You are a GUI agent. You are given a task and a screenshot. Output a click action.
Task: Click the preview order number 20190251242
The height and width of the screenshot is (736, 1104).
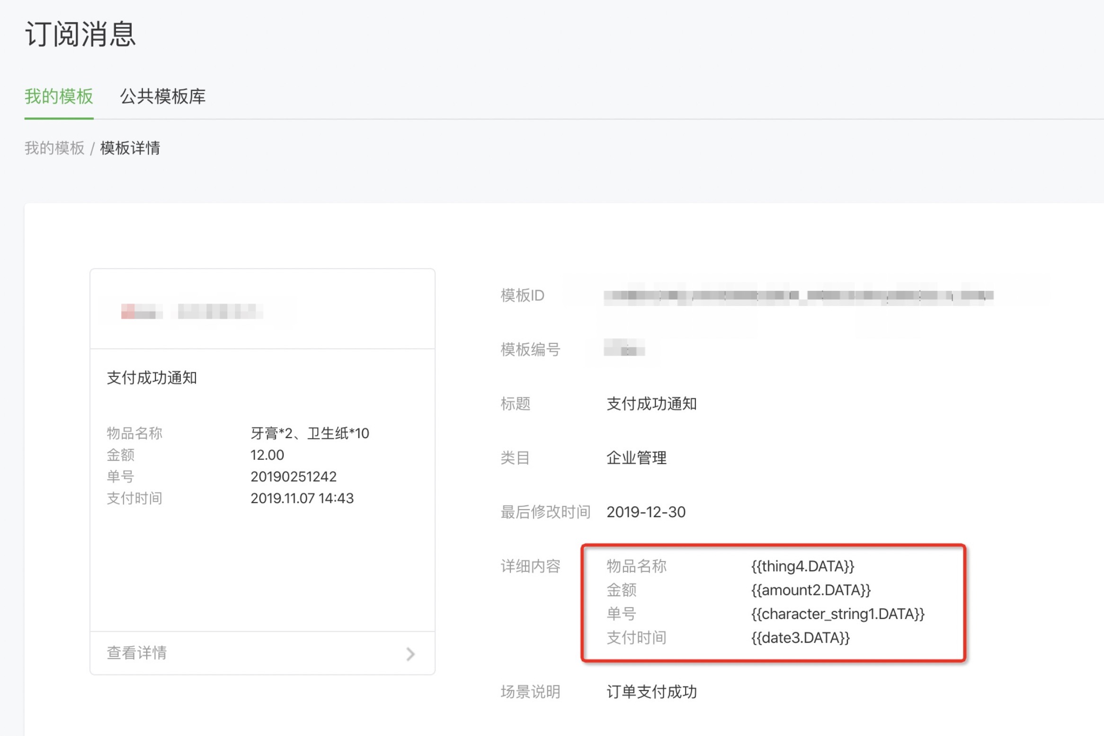[x=293, y=476]
